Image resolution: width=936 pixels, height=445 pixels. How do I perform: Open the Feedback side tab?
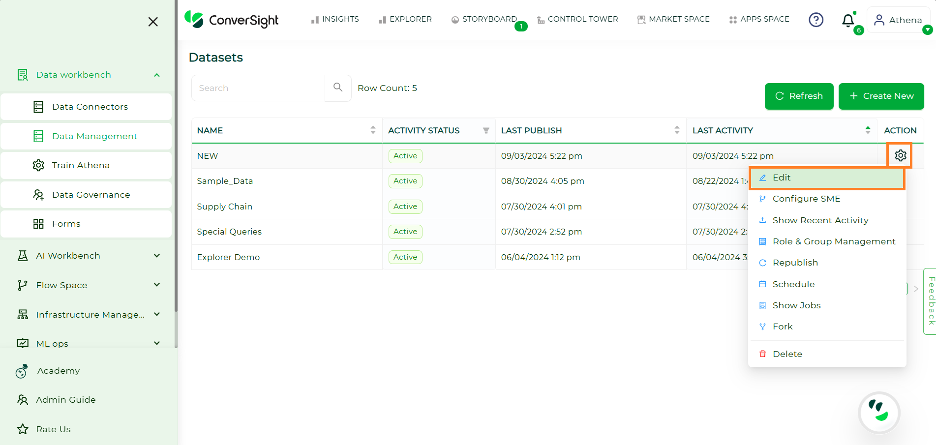click(x=930, y=301)
